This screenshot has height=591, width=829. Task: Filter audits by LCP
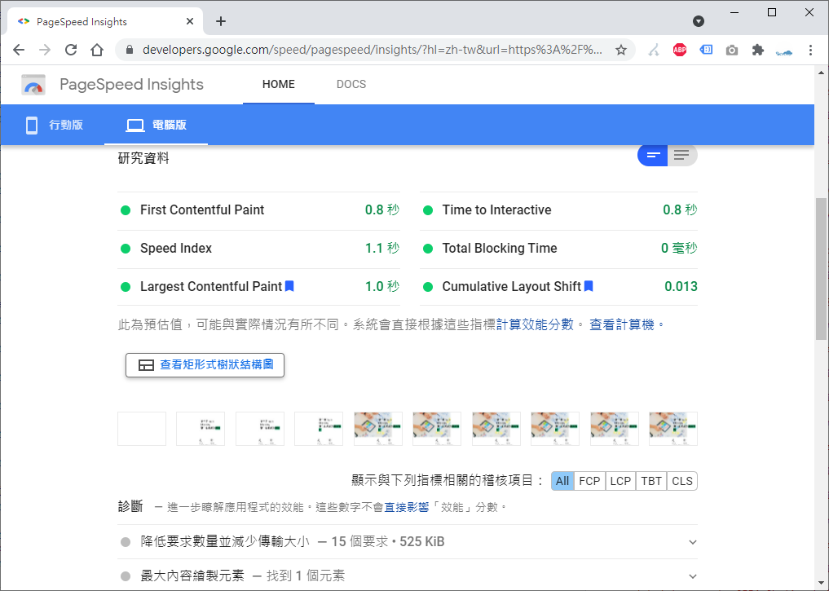coord(620,481)
